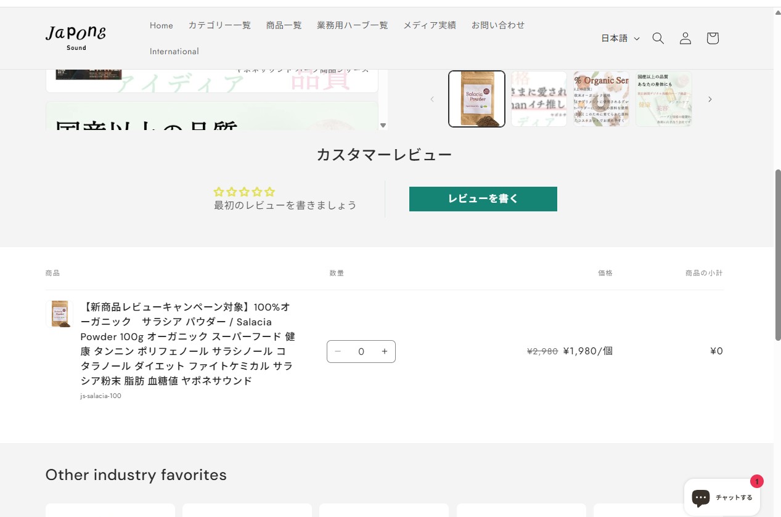Screen dimensions: 781x517
Task: Click the Other industry favorites heading
Action: 136,475
